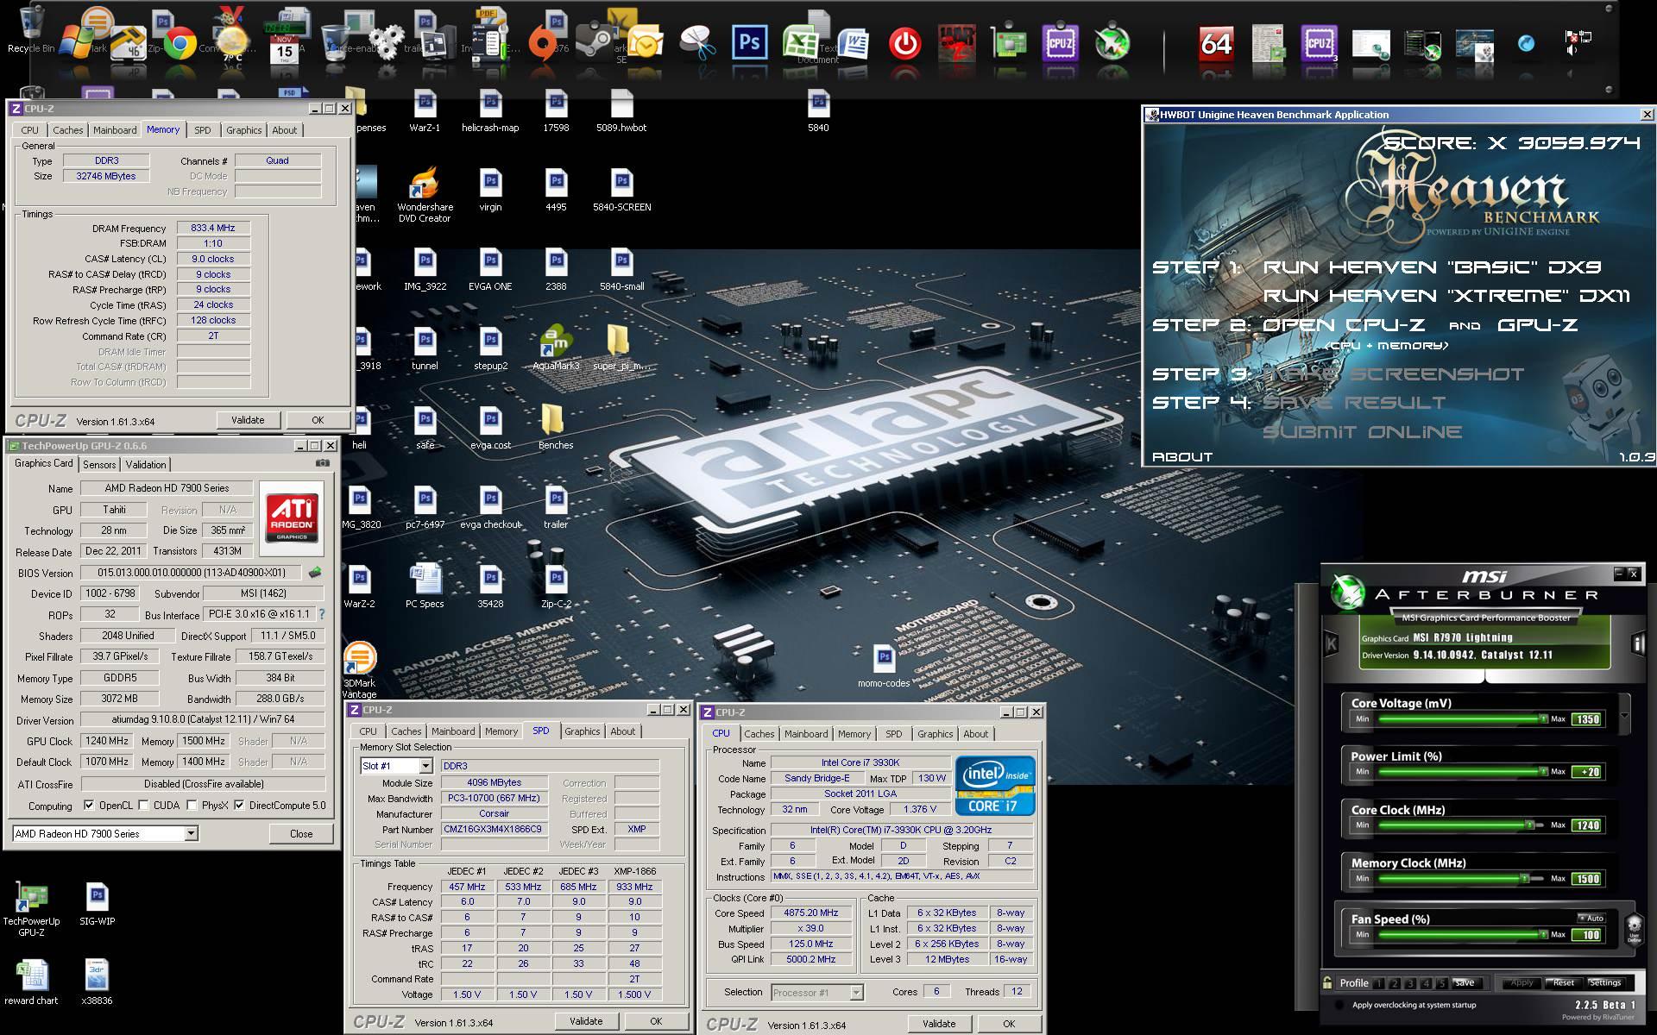Image resolution: width=1657 pixels, height=1035 pixels.
Task: Click the BIOS save chip icon in GPU-Z
Action: pos(315,572)
